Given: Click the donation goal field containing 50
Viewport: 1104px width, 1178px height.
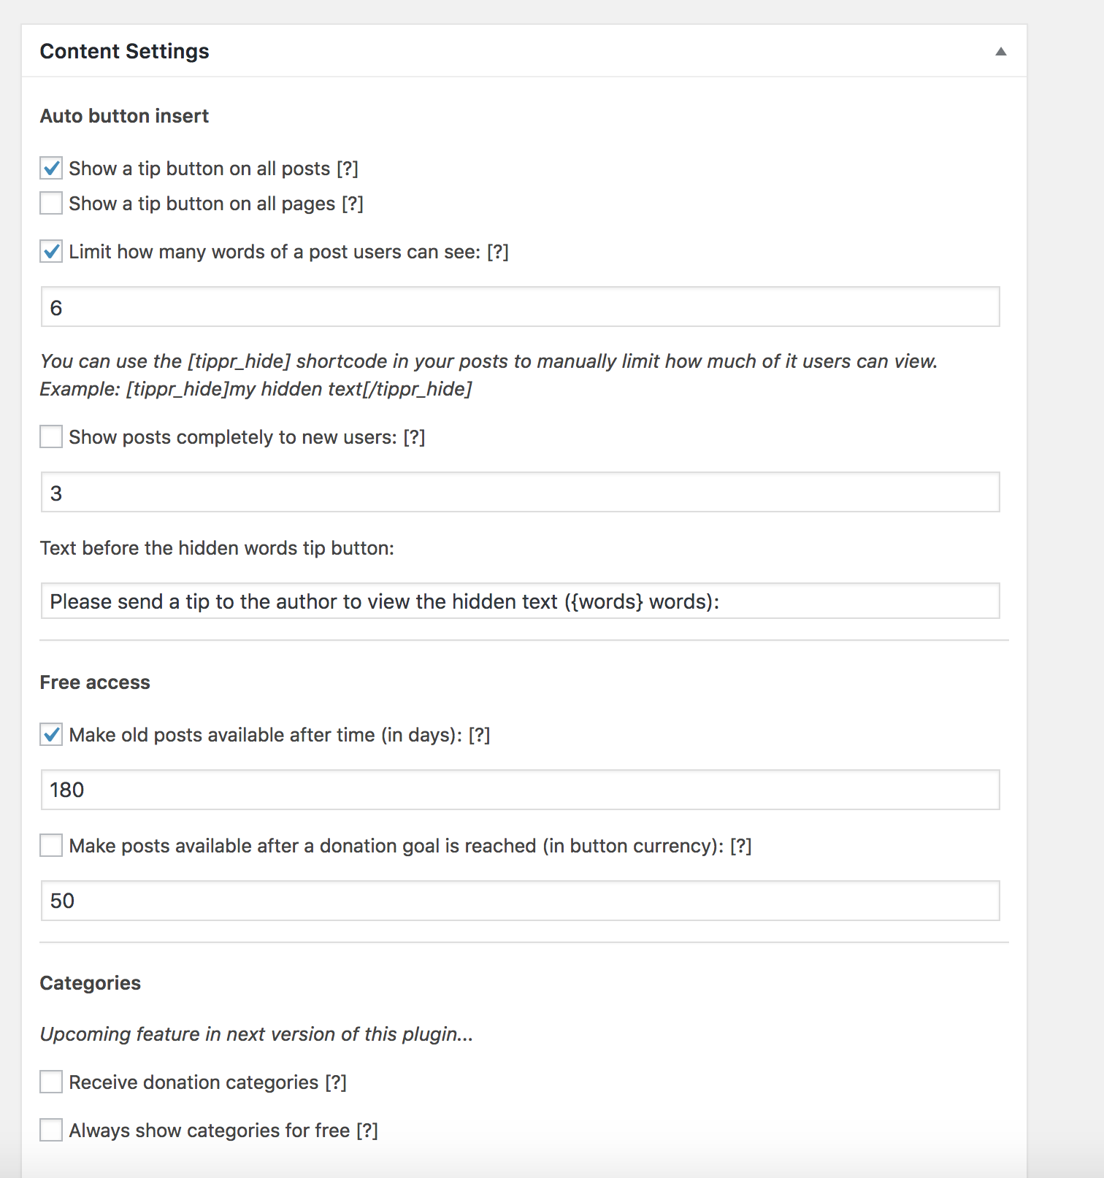Looking at the screenshot, I should 520,901.
